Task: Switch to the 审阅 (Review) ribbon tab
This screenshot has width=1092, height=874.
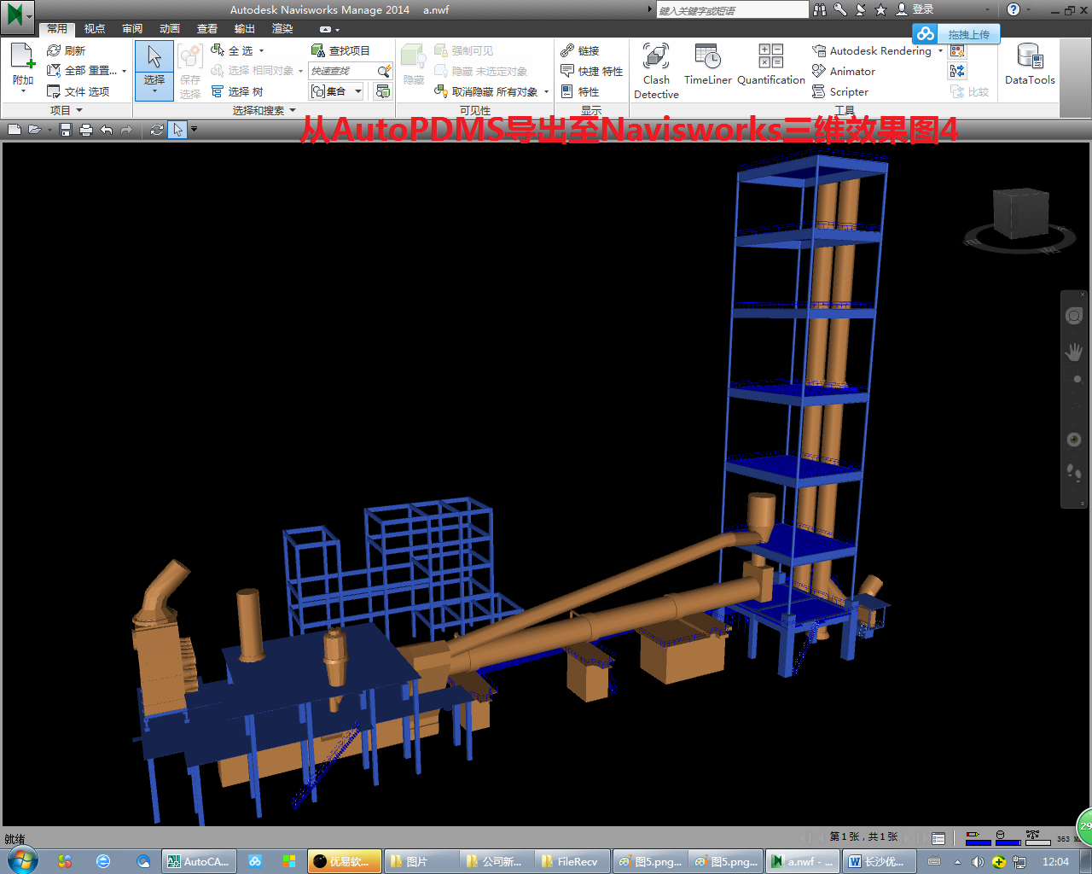Action: point(132,28)
